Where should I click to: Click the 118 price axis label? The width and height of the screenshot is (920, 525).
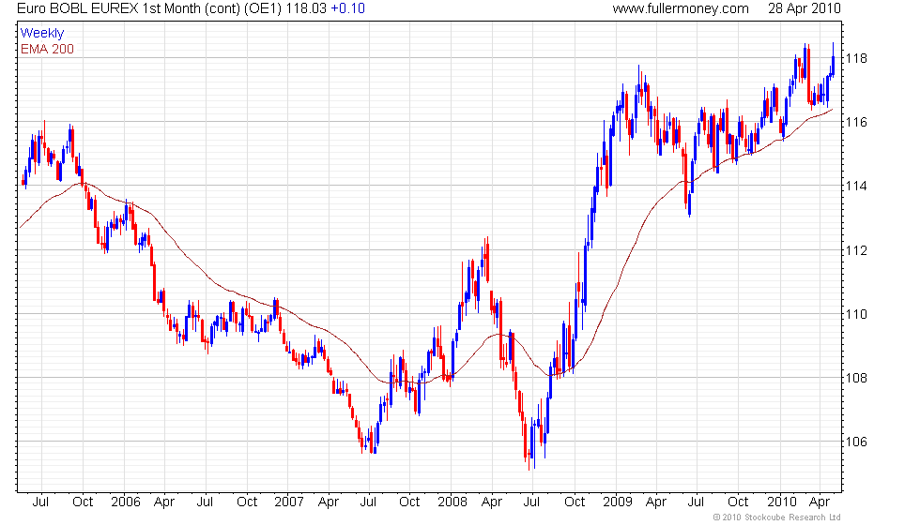[855, 58]
